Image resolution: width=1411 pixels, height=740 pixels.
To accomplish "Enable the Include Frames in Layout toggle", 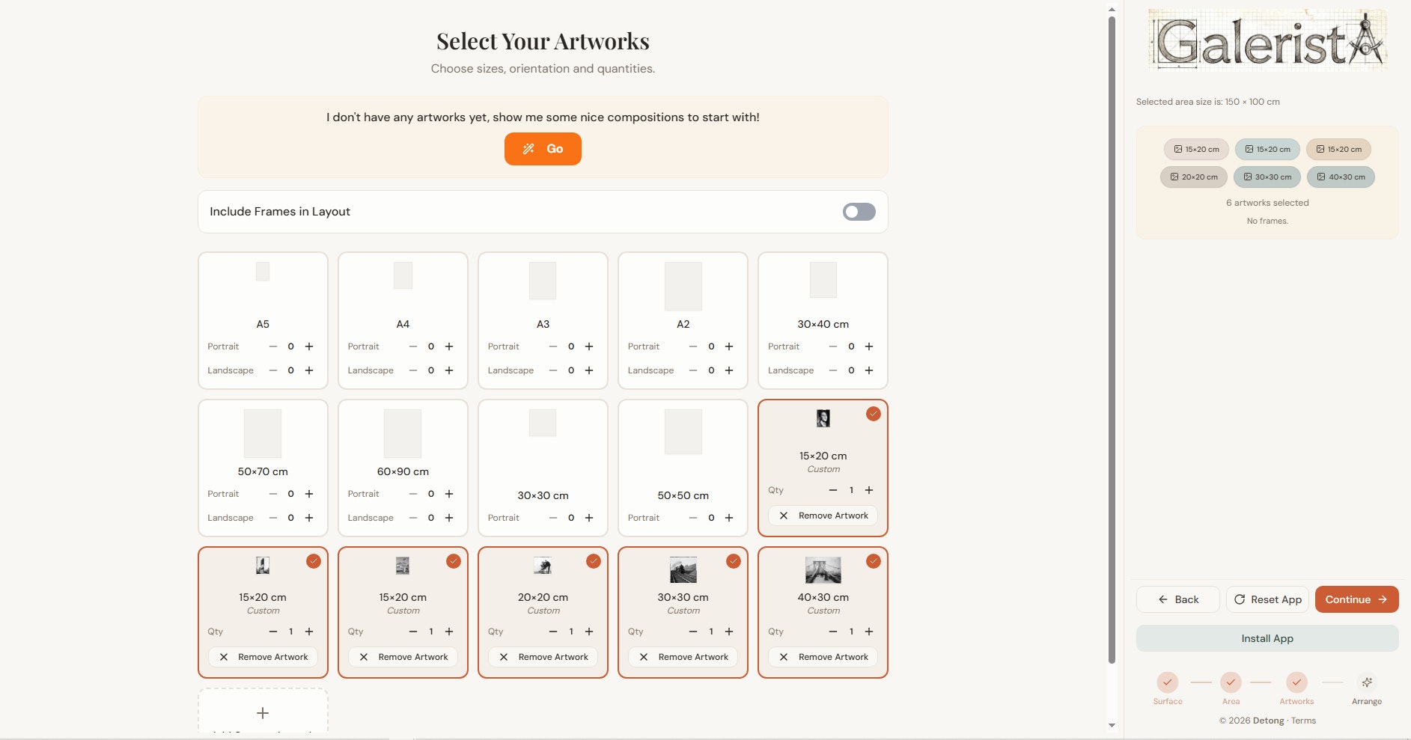I will [x=858, y=212].
